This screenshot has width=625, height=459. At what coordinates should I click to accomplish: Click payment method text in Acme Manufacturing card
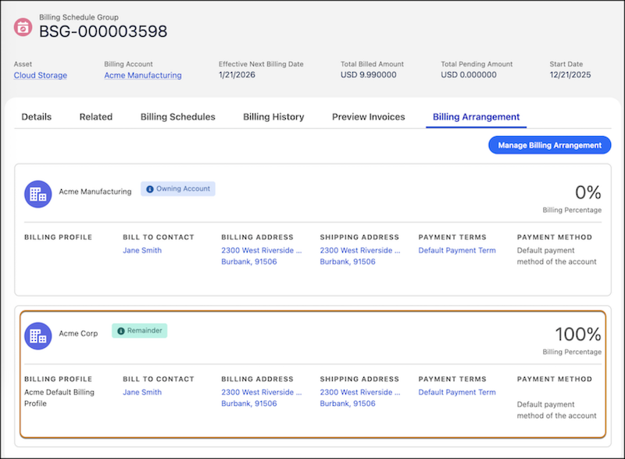click(557, 256)
